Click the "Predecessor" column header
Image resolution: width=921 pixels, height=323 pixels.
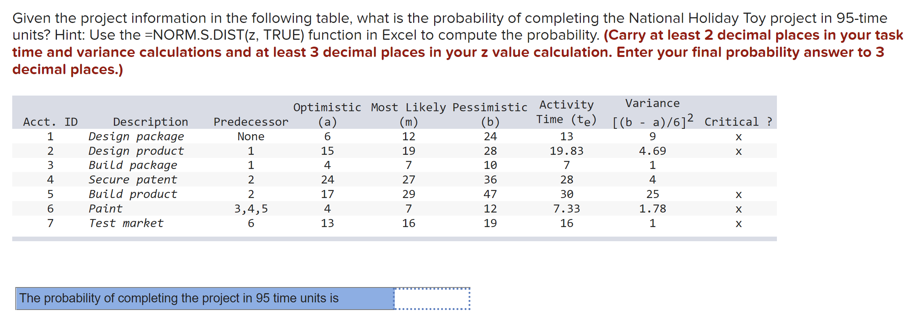pyautogui.click(x=251, y=122)
